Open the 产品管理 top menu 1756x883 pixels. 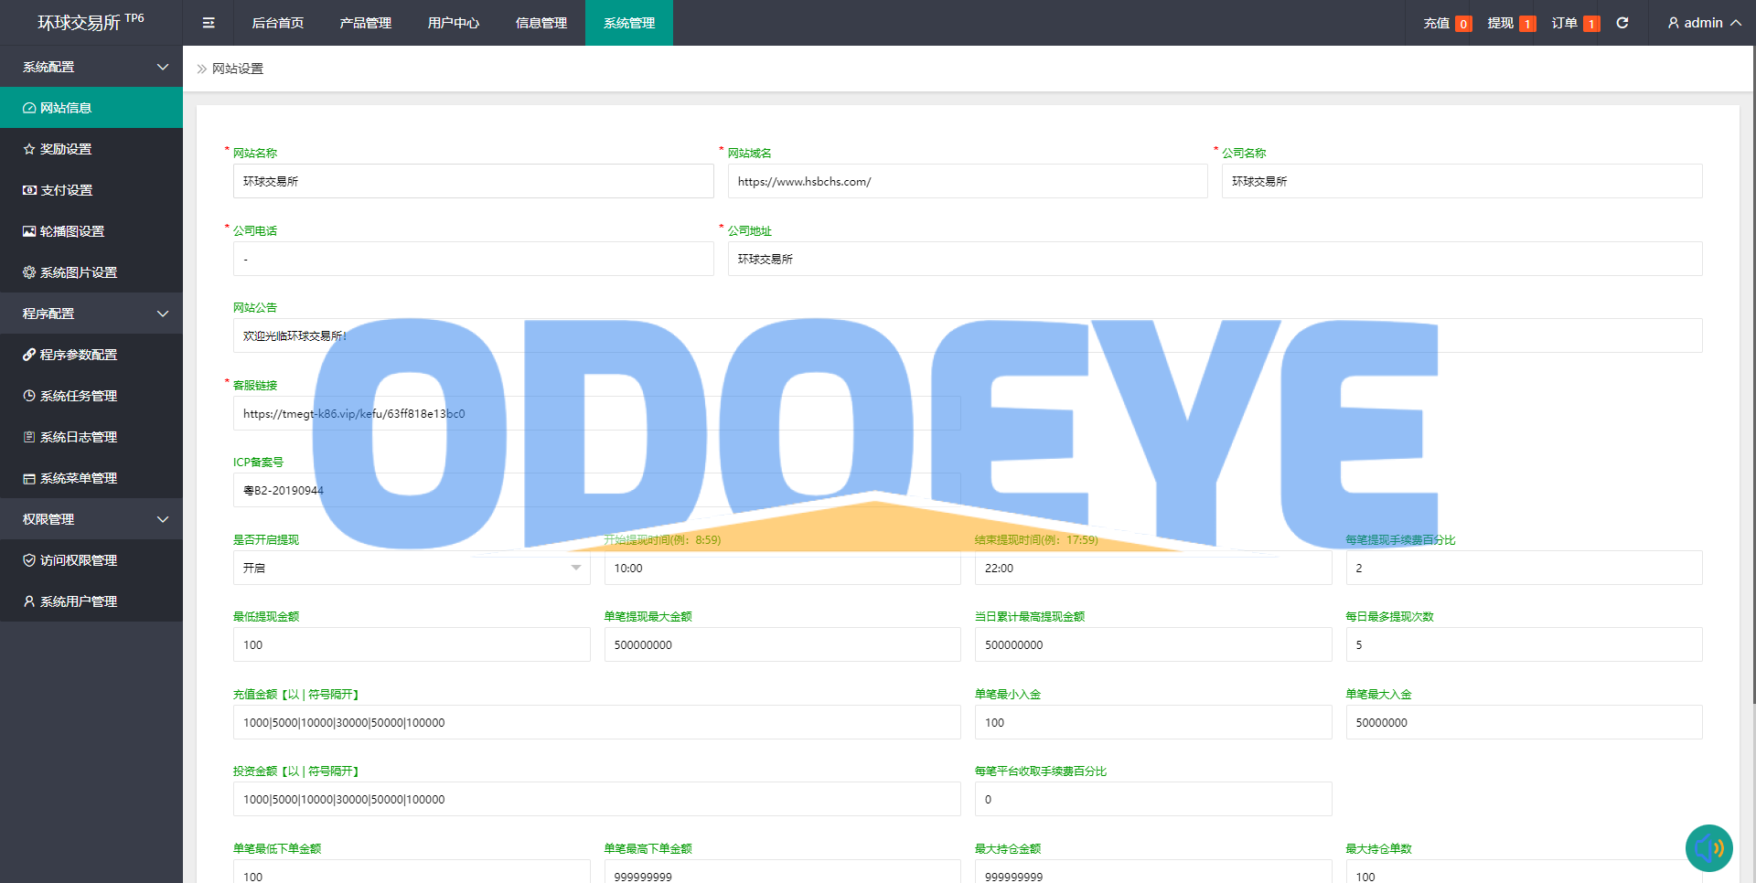(x=366, y=23)
